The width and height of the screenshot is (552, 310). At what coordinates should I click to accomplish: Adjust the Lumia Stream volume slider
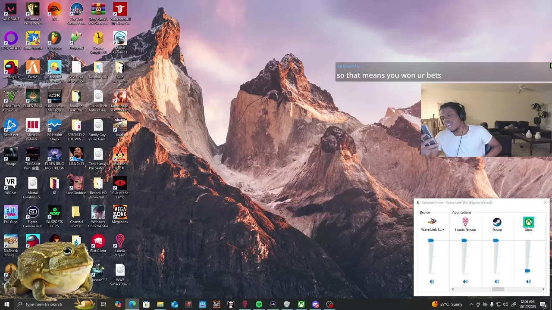pos(464,240)
